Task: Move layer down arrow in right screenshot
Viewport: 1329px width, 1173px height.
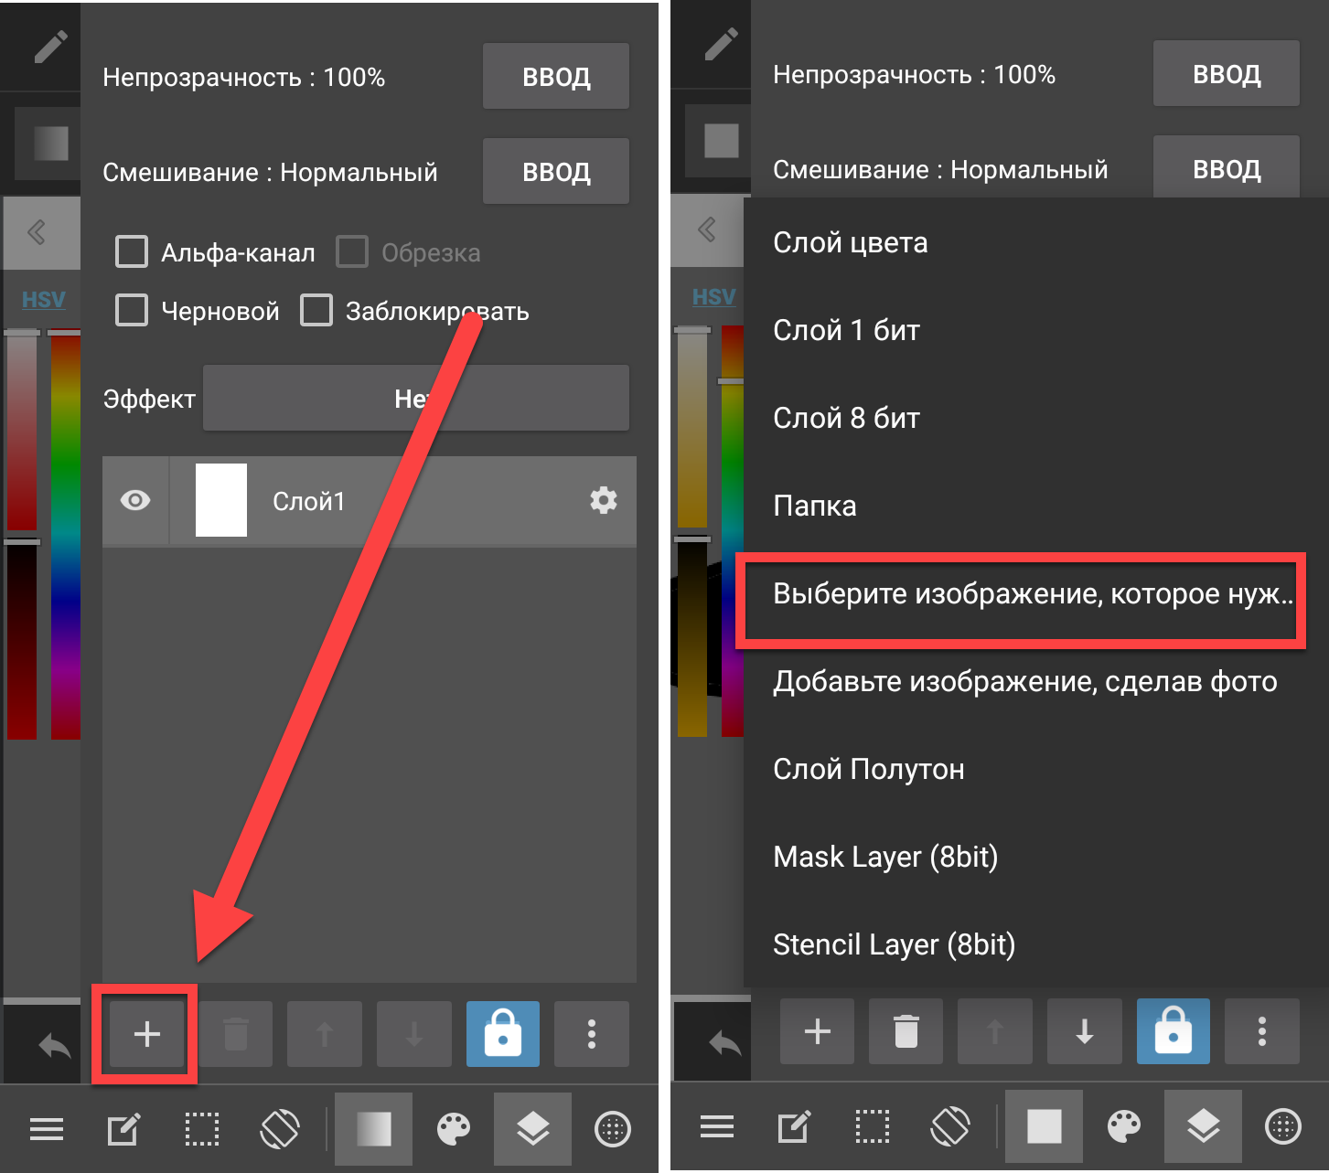Action: tap(1085, 1031)
